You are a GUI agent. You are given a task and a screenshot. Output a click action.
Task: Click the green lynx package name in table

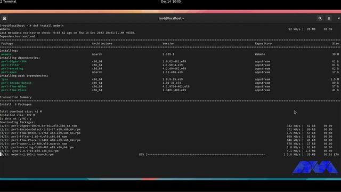[x=5, y=79]
